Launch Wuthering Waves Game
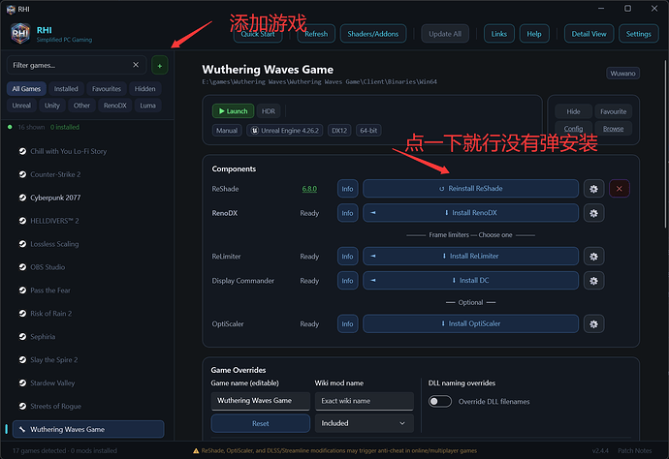 coord(233,111)
